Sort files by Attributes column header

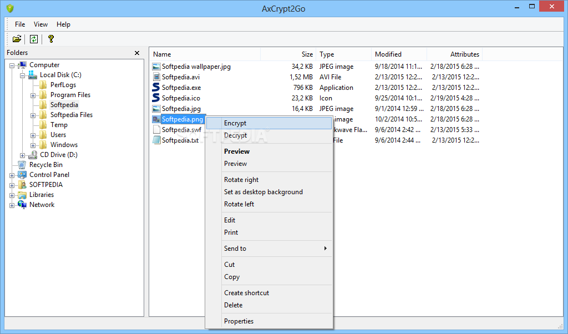coord(455,54)
